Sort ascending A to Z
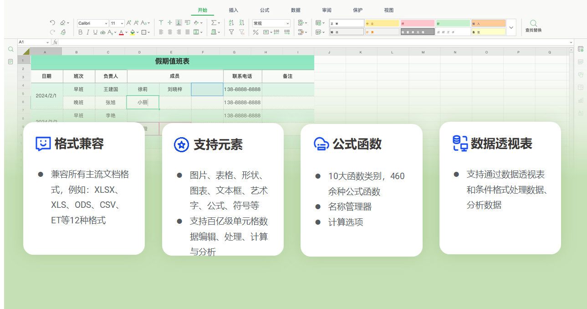587x309 pixels. pyautogui.click(x=231, y=23)
